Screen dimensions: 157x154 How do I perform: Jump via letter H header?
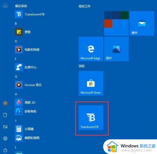click(x=16, y=94)
